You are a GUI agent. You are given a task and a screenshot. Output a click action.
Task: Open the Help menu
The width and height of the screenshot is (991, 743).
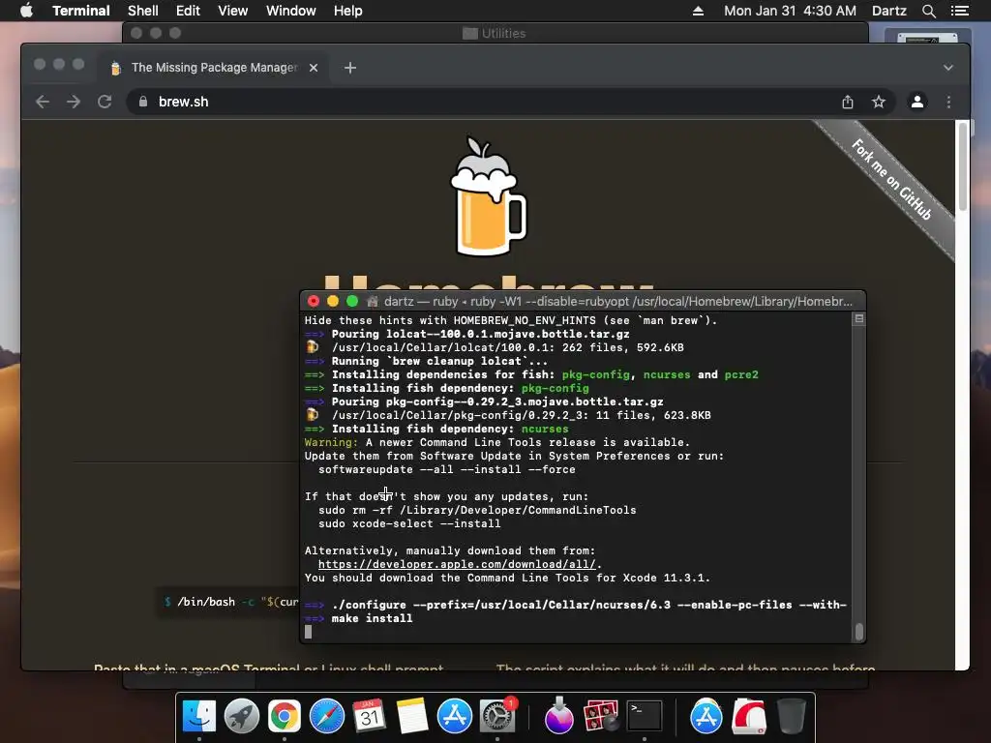(x=347, y=11)
